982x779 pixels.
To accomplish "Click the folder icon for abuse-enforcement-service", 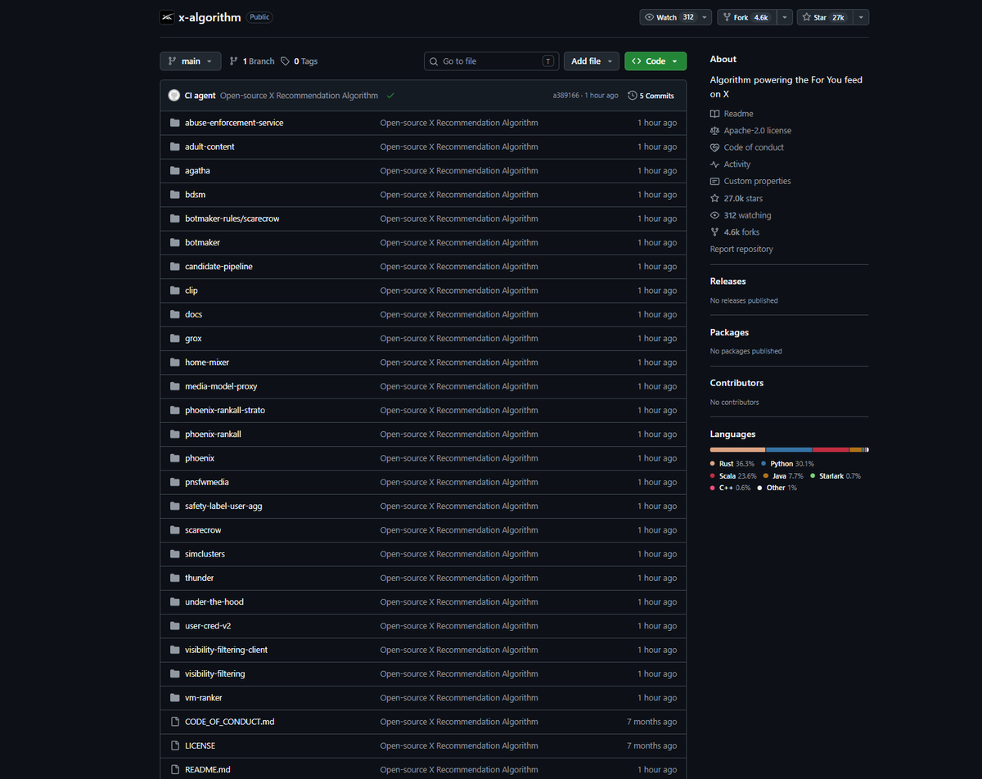I will [x=174, y=123].
